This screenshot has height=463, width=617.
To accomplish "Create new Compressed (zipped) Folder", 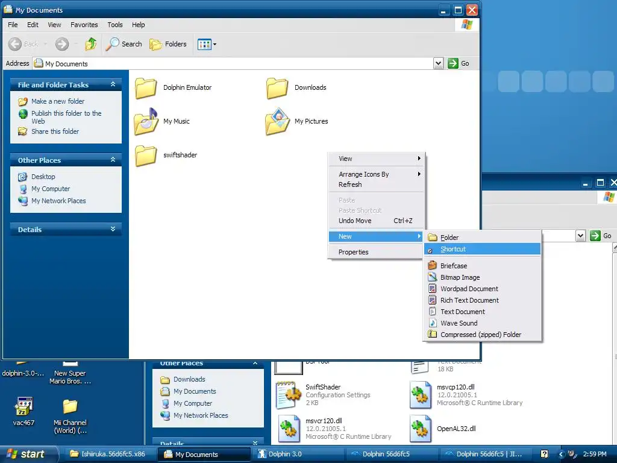I will pos(483,334).
